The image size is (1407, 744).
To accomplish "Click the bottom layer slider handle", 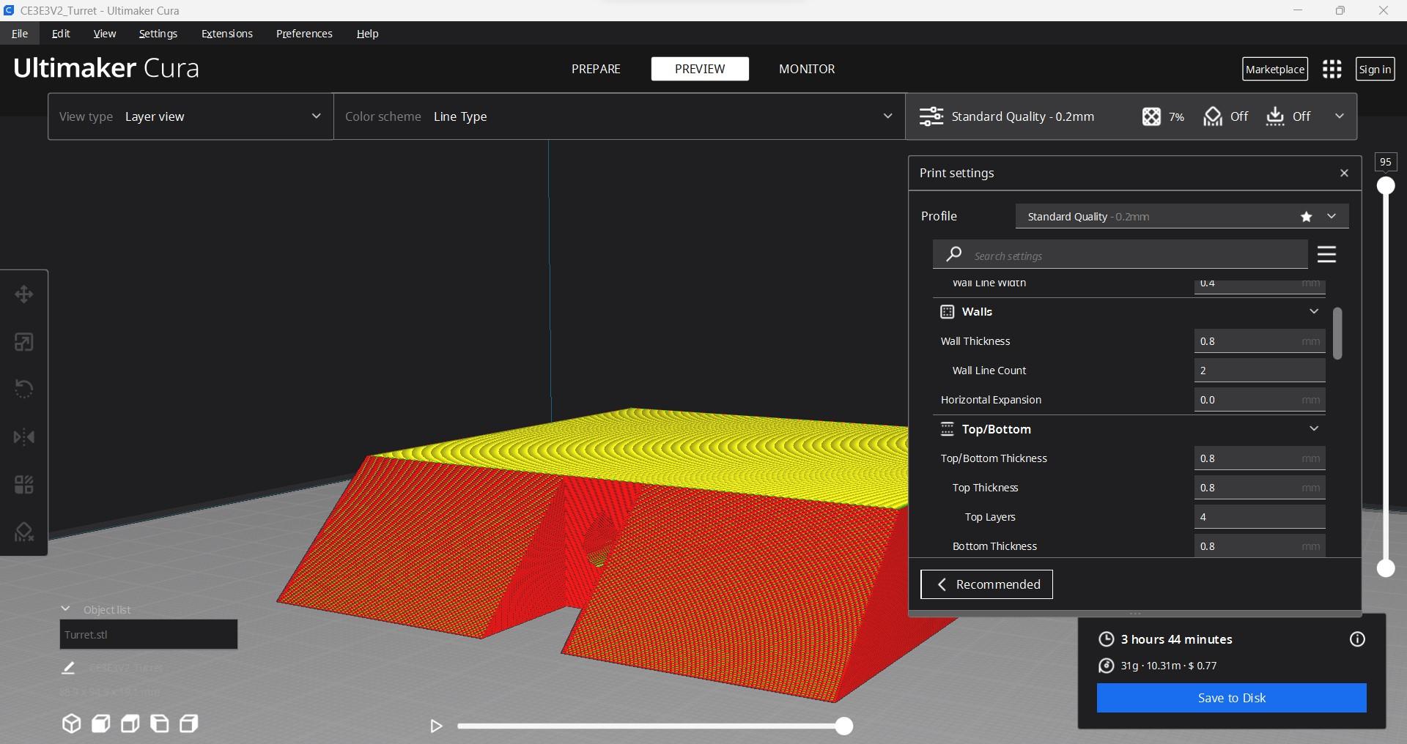I will [x=1385, y=568].
